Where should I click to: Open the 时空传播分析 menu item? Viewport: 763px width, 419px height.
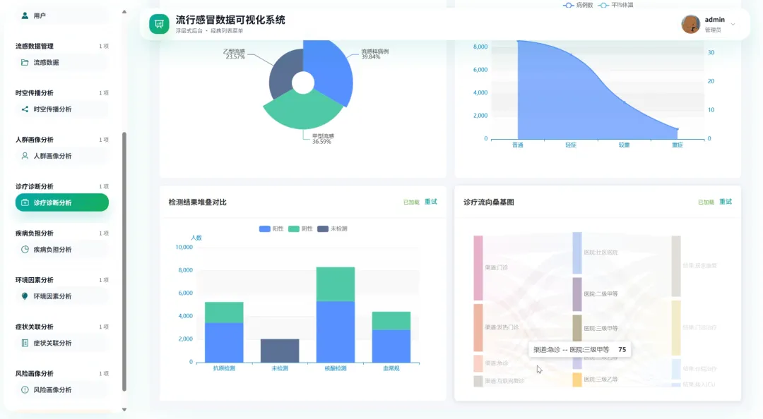pyautogui.click(x=61, y=109)
